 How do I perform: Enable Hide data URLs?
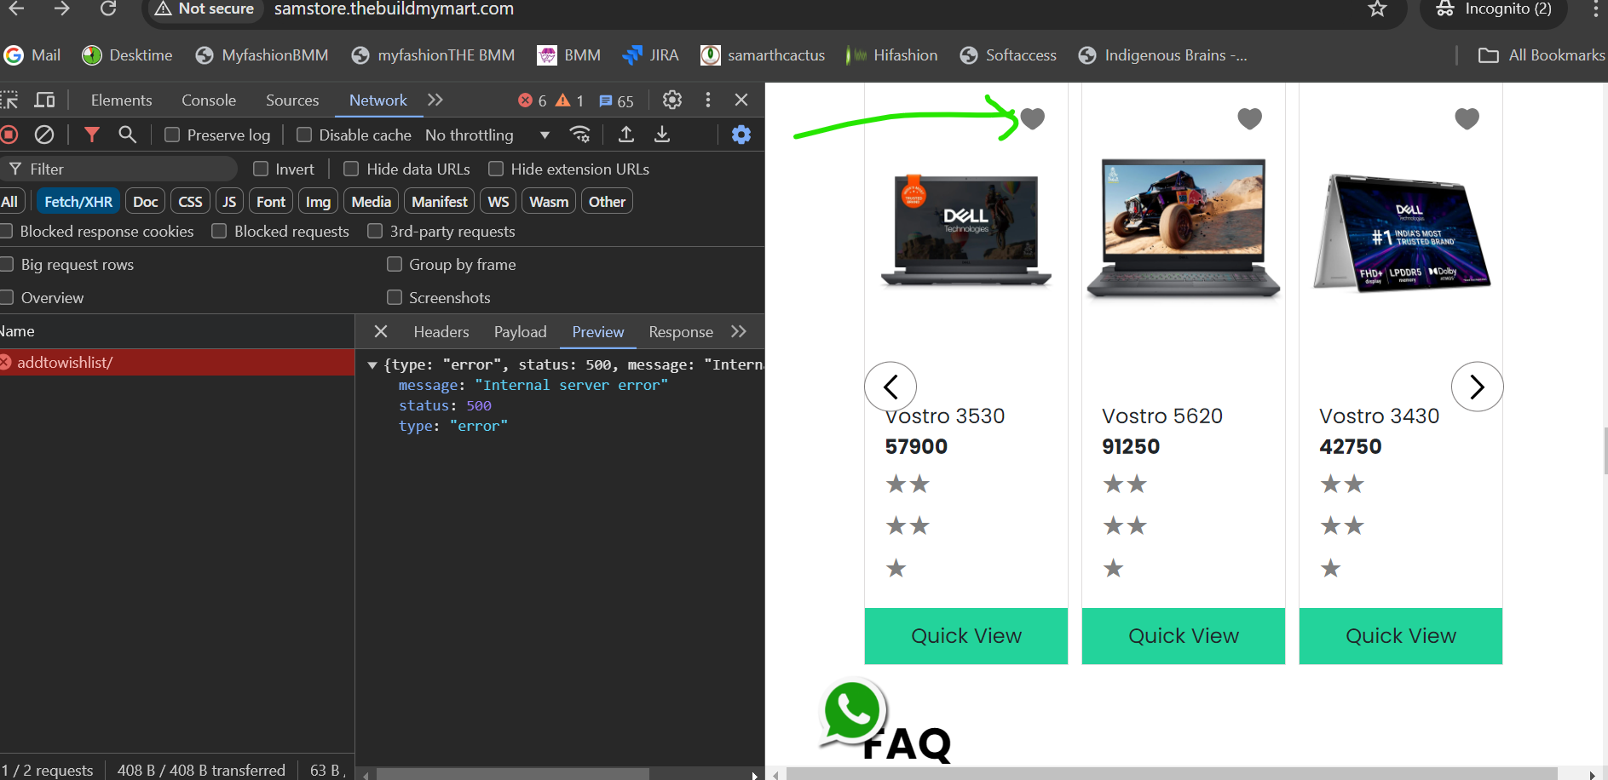(351, 169)
